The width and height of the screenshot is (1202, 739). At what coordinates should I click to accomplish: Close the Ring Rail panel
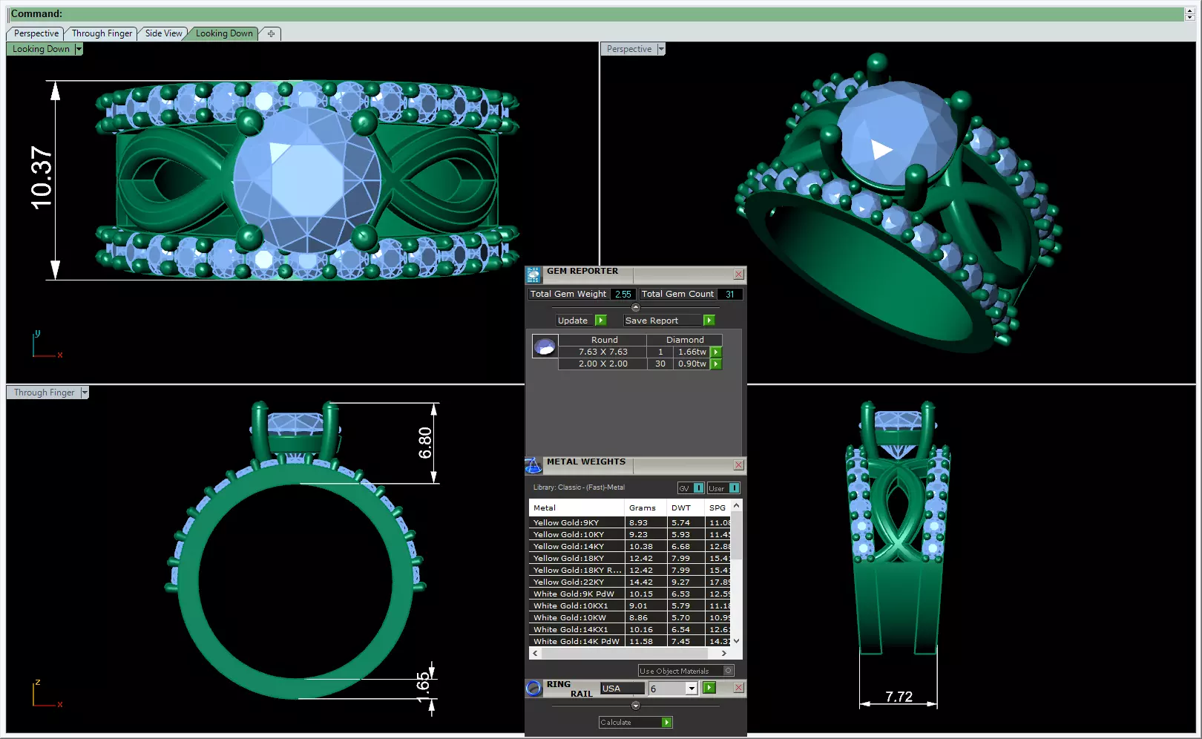pyautogui.click(x=738, y=688)
